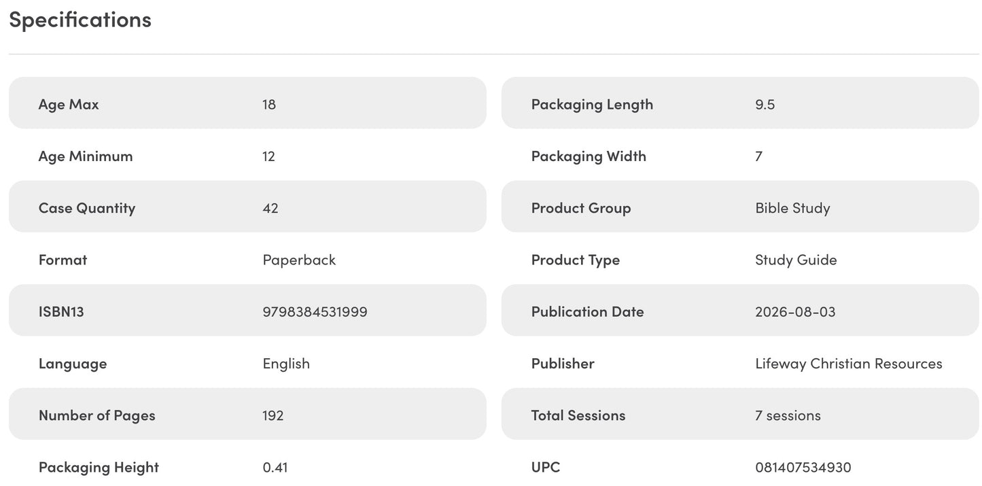Click the Age Minimum value 12
982x486 pixels.
[268, 156]
